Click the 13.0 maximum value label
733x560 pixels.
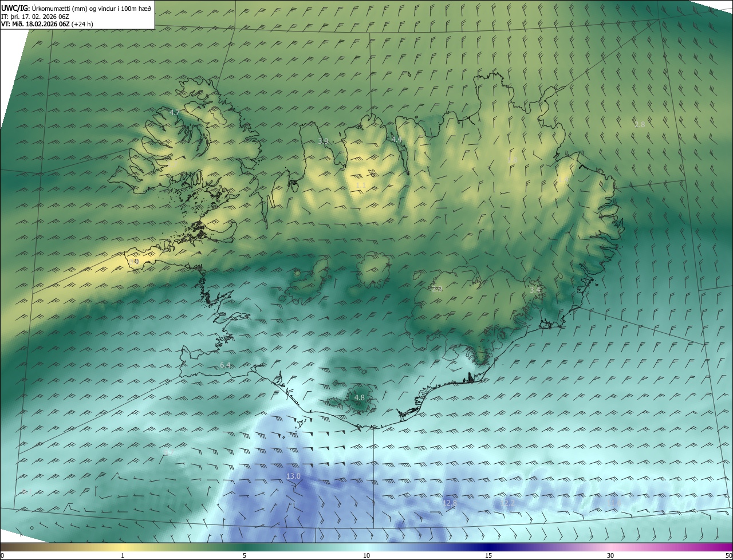[x=293, y=476]
